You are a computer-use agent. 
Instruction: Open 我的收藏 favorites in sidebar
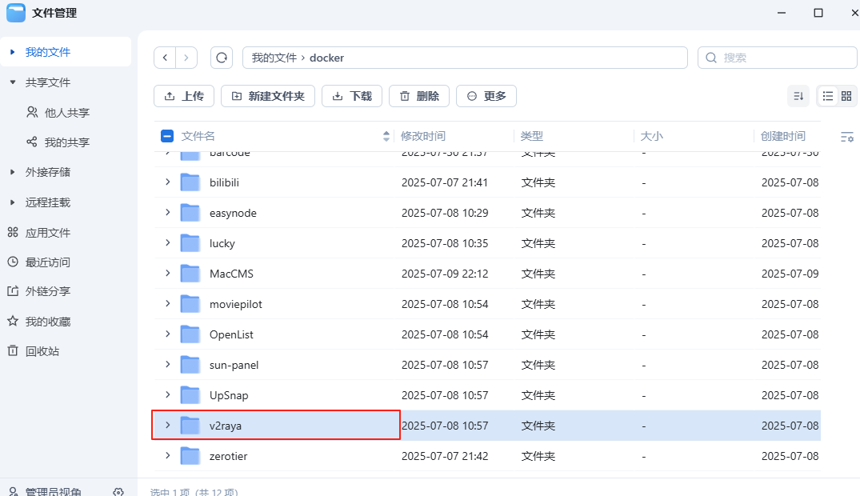point(47,322)
